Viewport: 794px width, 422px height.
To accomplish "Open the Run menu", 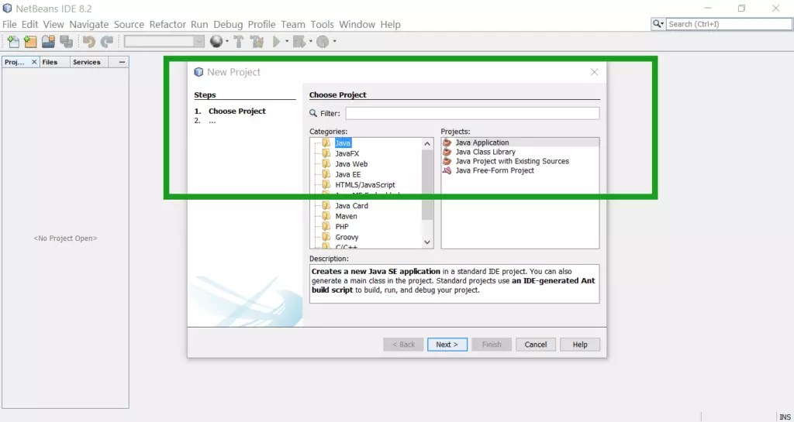I will pos(199,24).
